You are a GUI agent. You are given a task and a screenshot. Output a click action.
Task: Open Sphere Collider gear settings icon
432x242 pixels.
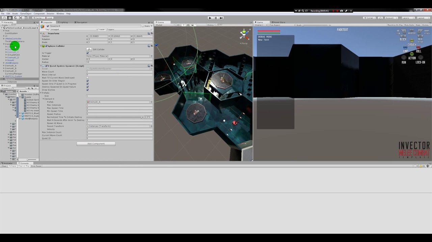pyautogui.click(x=152, y=46)
